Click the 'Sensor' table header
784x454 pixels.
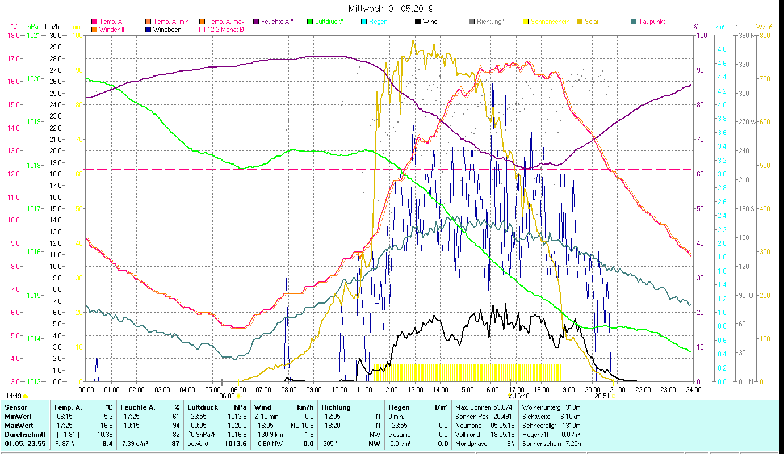pos(15,407)
